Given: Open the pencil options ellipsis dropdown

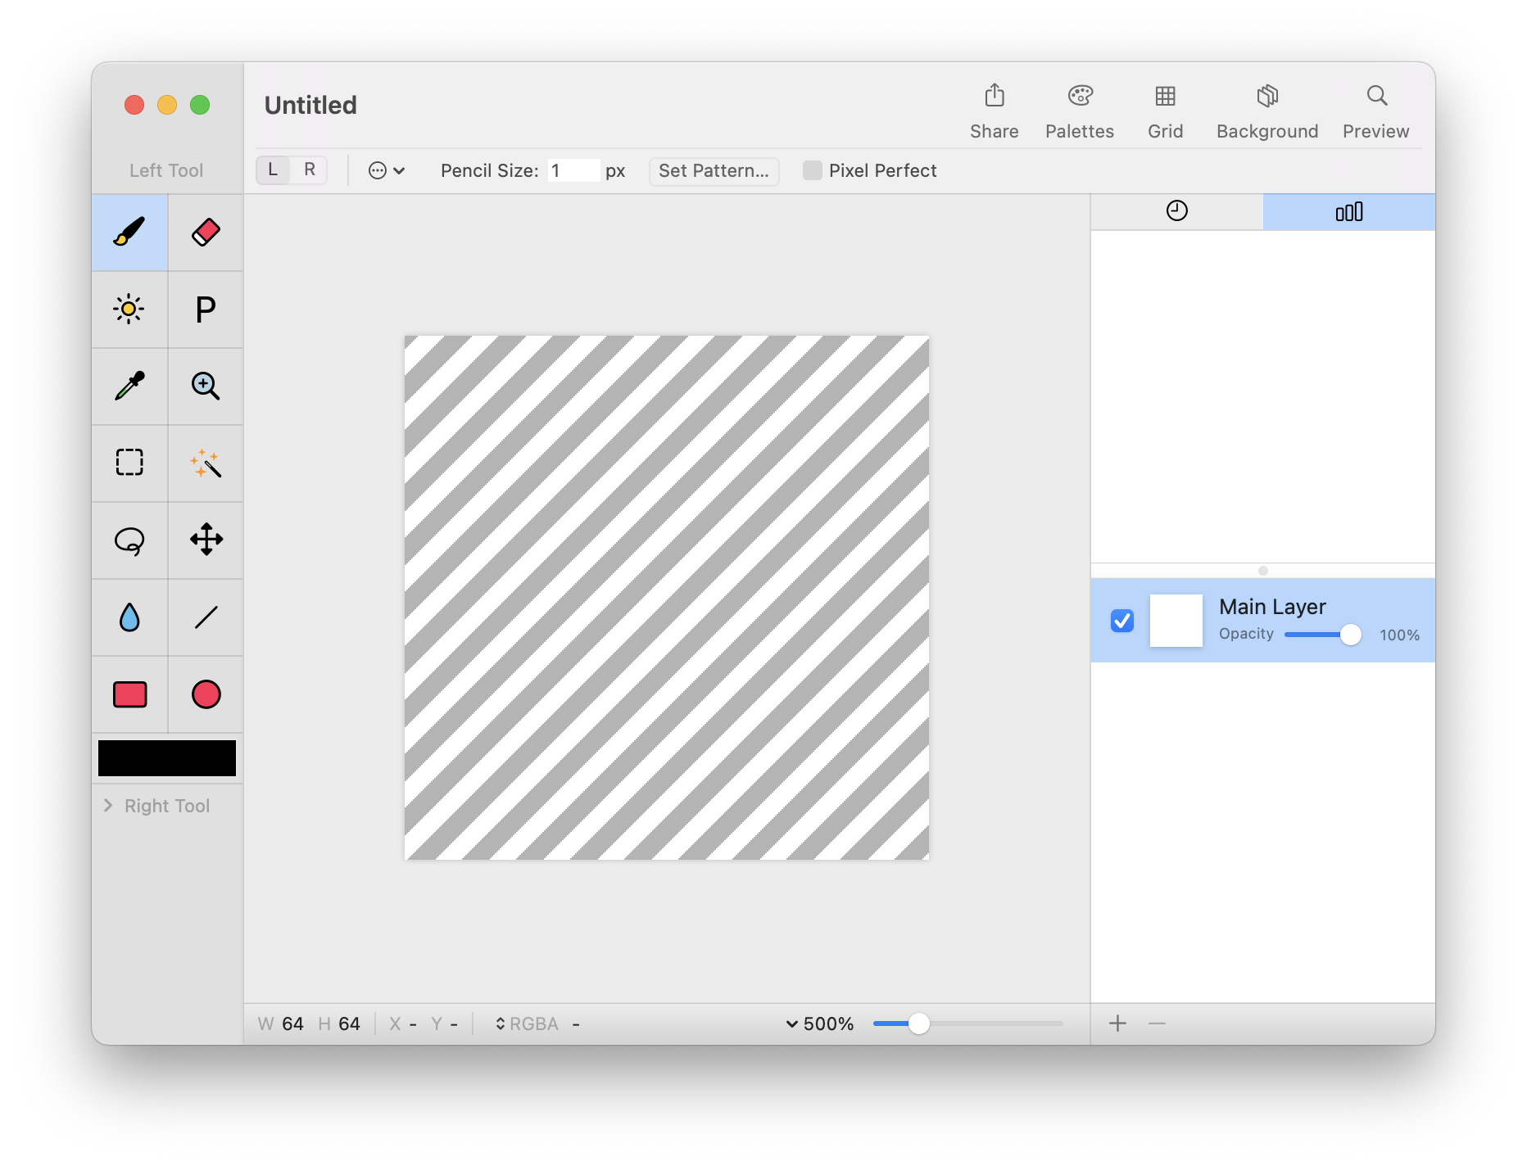Looking at the screenshot, I should pos(387,170).
